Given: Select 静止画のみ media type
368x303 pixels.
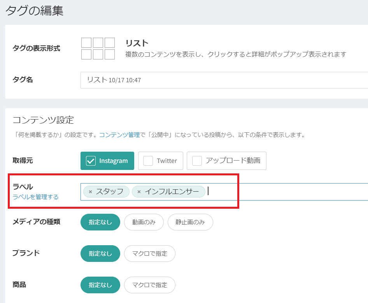Looking at the screenshot, I should (x=190, y=222).
